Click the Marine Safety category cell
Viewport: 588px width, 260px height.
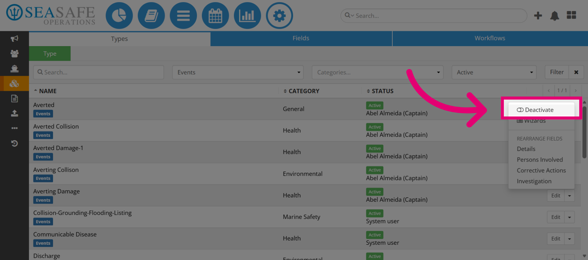pos(301,217)
